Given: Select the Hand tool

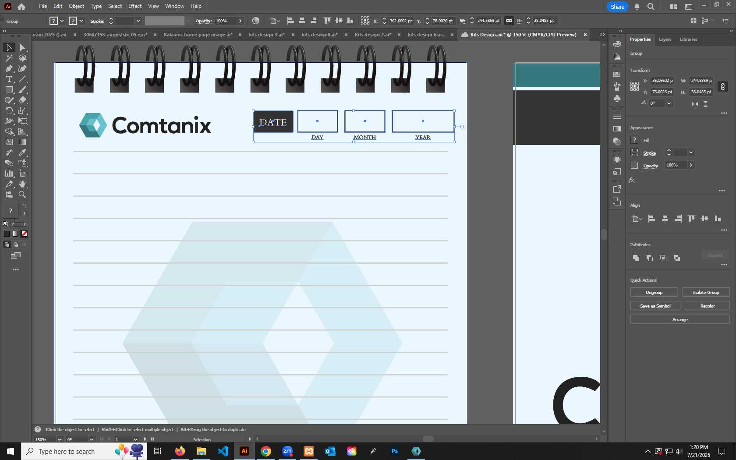Looking at the screenshot, I should pyautogui.click(x=23, y=184).
